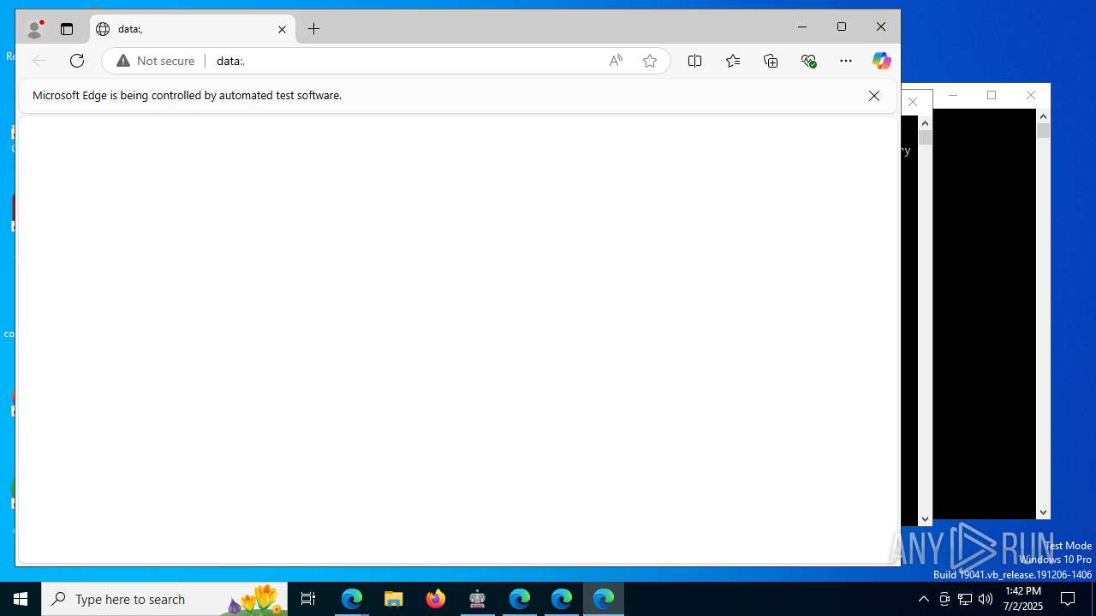Minimize the console window behind Edge
The image size is (1096, 616).
[953, 95]
